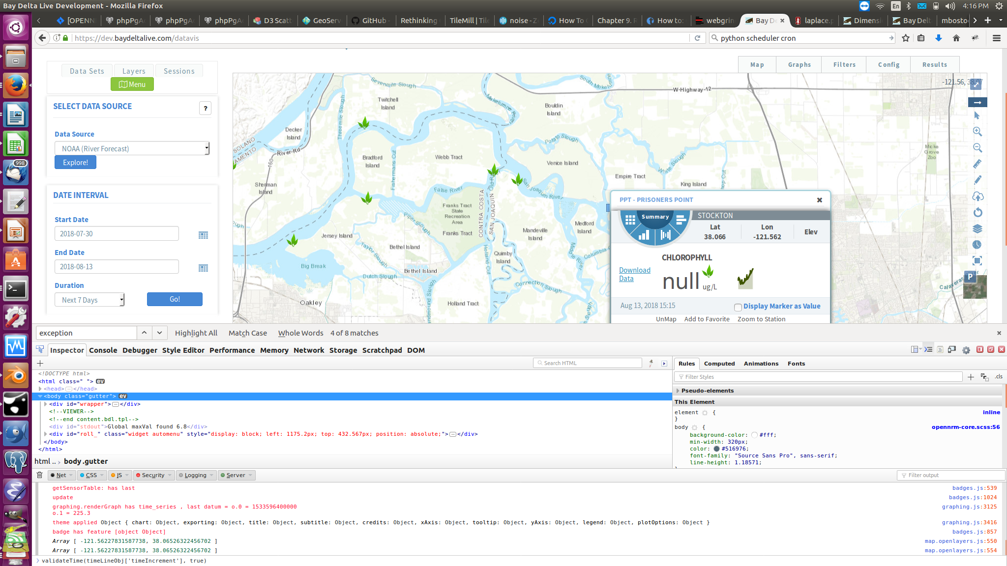Switch to the Graphs tab

point(799,64)
